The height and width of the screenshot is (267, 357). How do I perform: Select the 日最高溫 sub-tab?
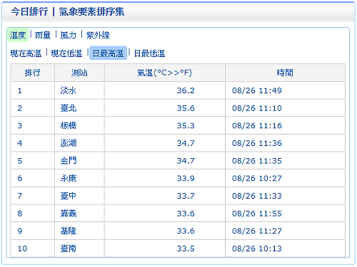click(x=108, y=53)
